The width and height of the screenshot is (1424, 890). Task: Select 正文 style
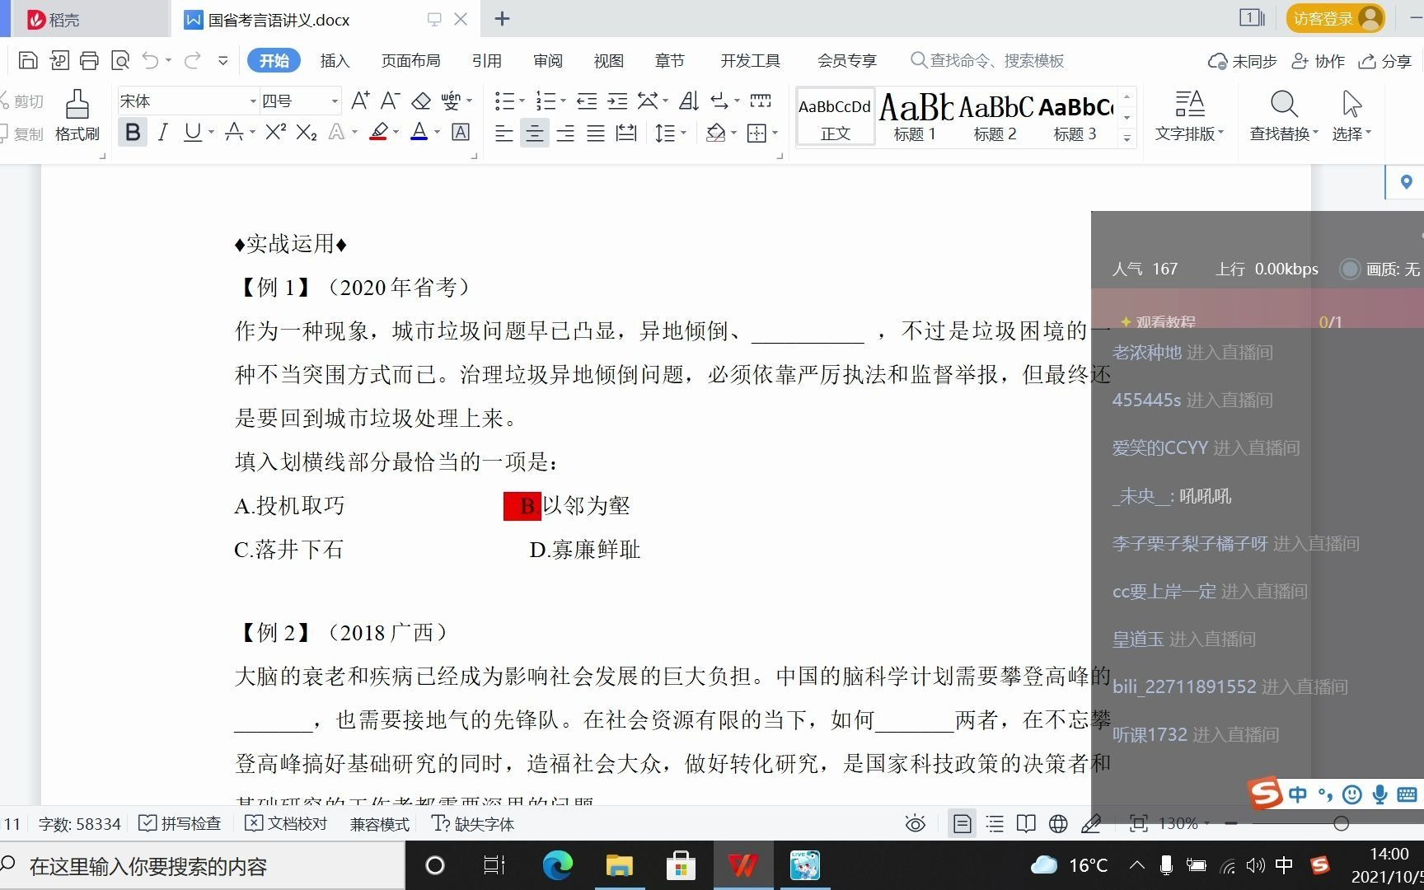836,116
